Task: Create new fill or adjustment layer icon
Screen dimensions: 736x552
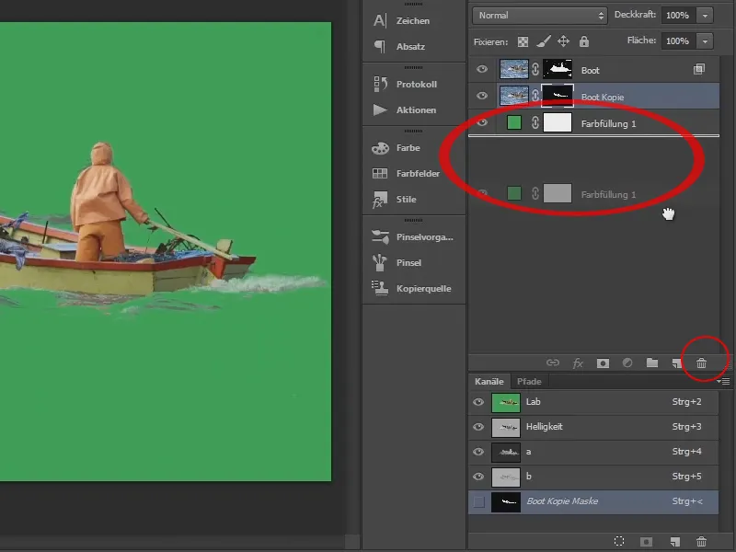Action: 627,362
